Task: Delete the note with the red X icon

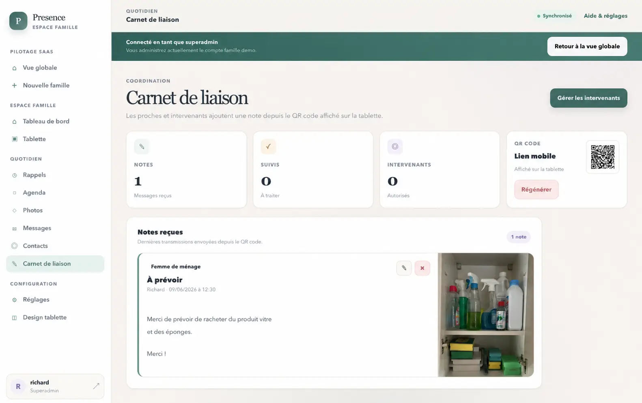Action: pos(422,268)
